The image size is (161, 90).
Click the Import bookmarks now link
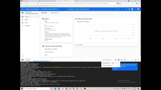pyautogui.click(x=53, y=6)
